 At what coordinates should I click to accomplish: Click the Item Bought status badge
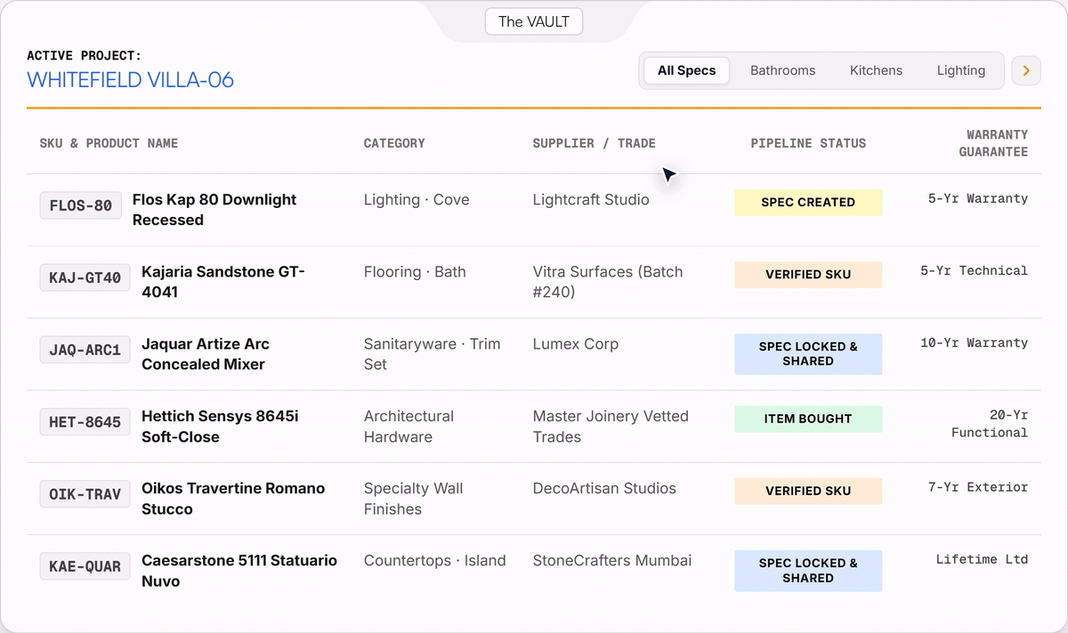pyautogui.click(x=808, y=419)
